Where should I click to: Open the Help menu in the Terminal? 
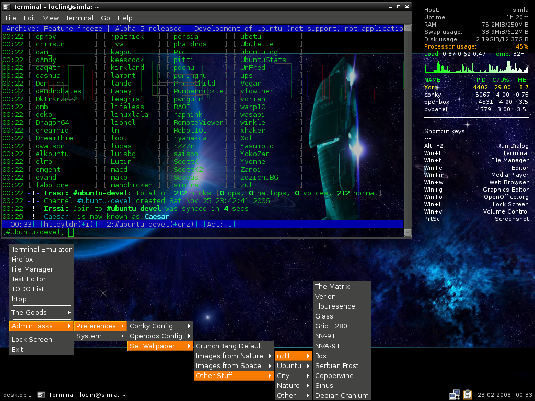(x=125, y=17)
